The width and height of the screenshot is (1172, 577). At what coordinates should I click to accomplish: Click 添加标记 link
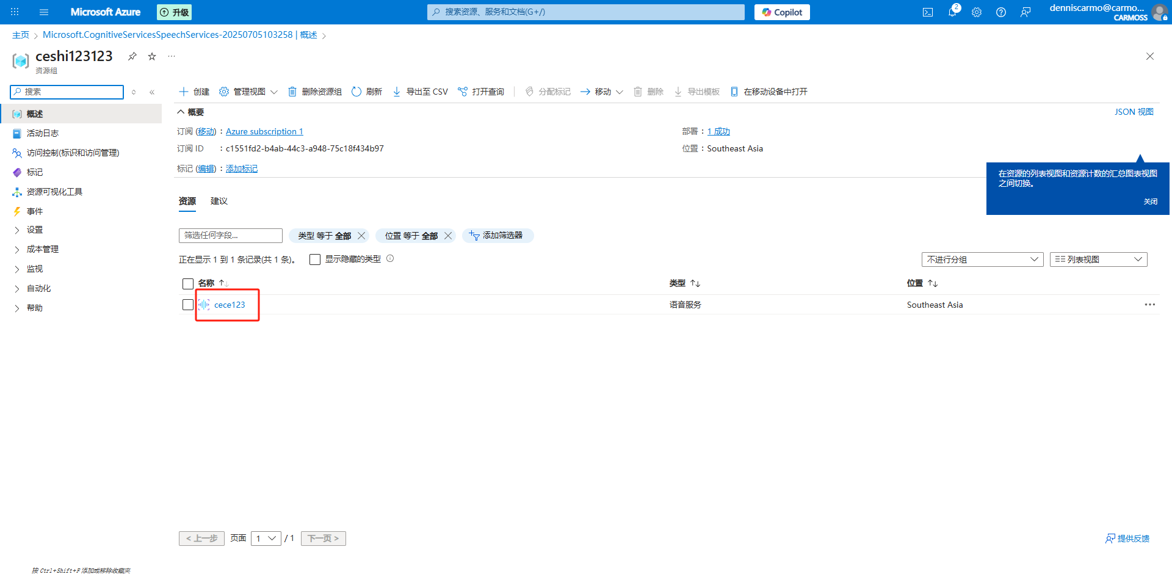(242, 169)
